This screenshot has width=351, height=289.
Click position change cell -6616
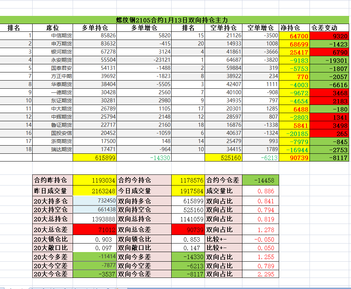coord(329,85)
